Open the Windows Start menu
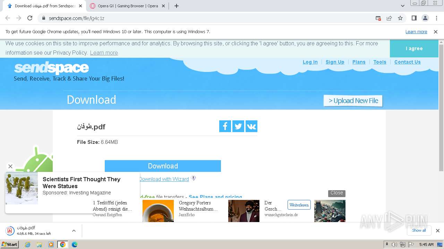 pos(10,244)
